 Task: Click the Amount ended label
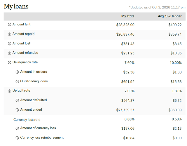(x=31, y=109)
